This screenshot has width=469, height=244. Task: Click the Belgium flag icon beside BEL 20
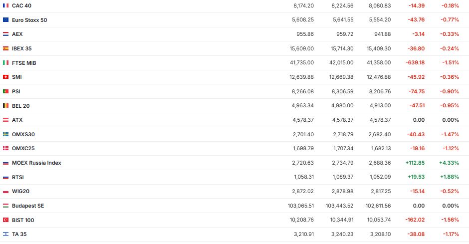point(5,106)
